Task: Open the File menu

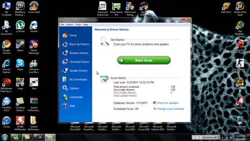Action: (62, 25)
